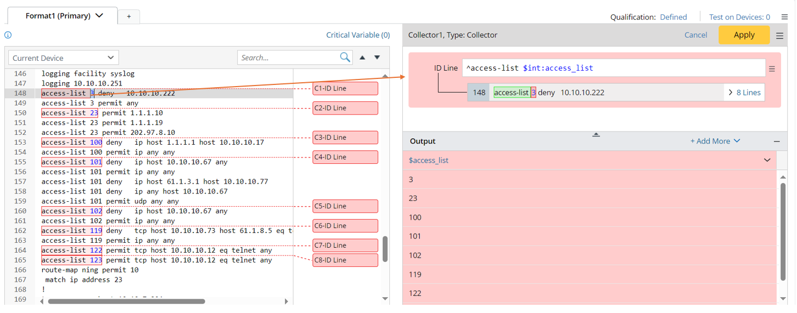Screen dimensions: 797x313
Task: Open the Add More dropdown
Action: coord(715,141)
